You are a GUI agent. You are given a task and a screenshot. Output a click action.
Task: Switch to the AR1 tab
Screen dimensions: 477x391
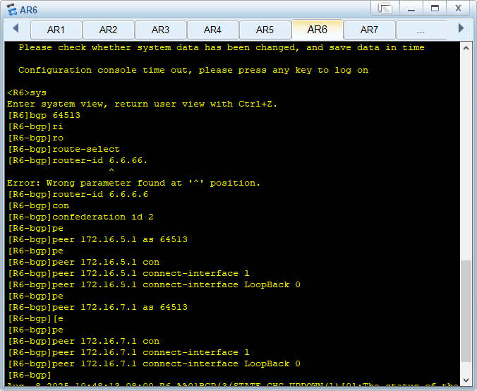(x=56, y=30)
